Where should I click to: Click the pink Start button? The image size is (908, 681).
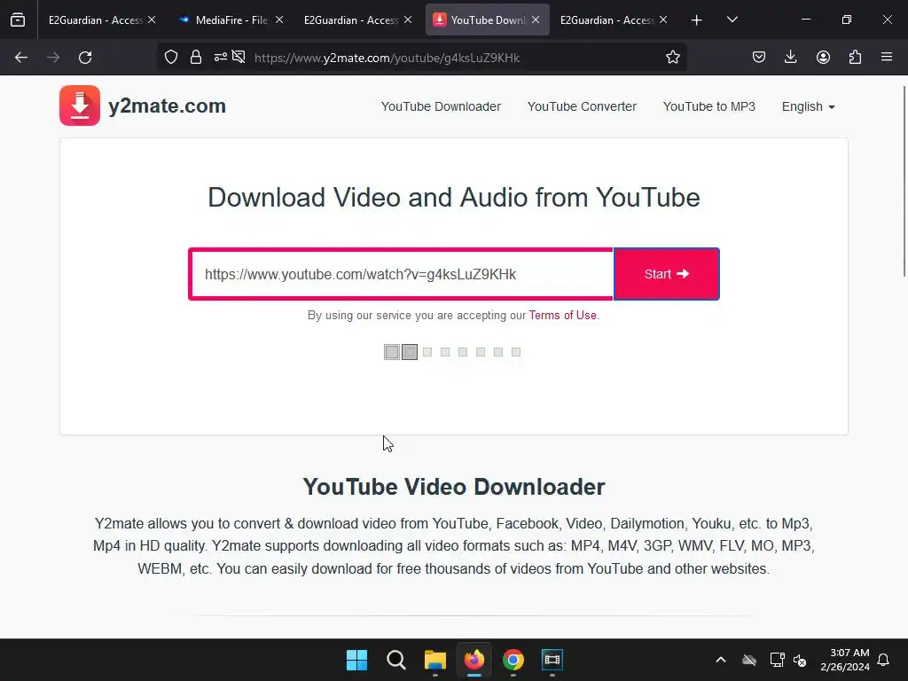667,274
